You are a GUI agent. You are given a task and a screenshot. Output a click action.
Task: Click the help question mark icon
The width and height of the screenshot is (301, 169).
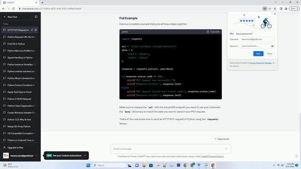click(296, 156)
